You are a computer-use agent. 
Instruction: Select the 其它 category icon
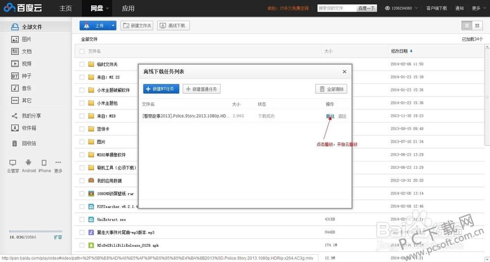click(x=15, y=100)
